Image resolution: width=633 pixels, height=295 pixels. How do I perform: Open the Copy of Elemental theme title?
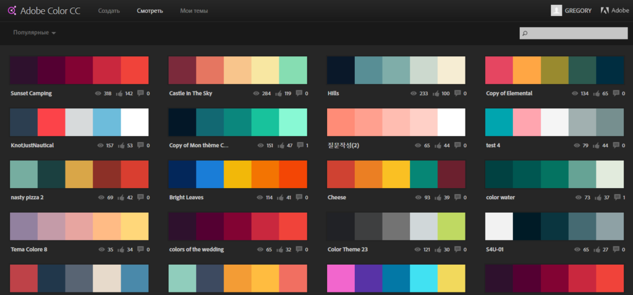[x=509, y=93]
